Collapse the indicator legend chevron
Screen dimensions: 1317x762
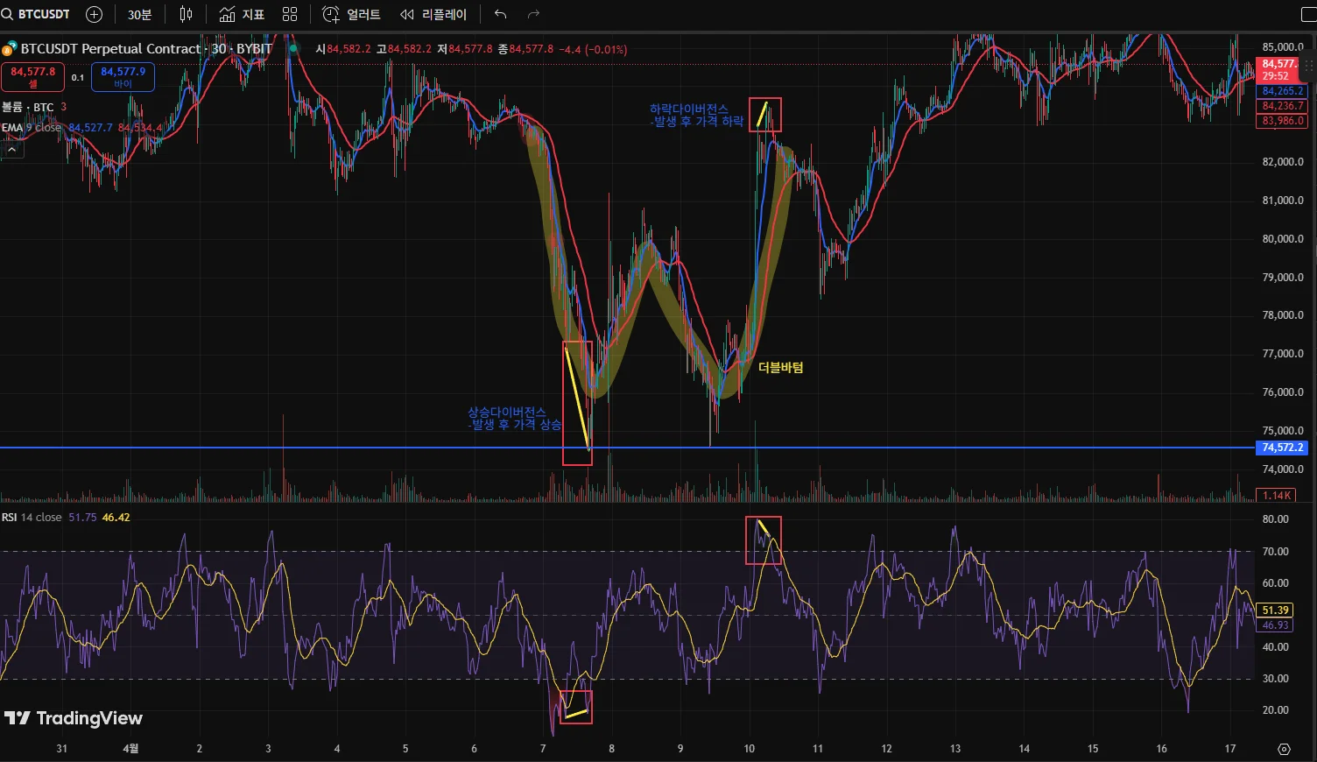click(12, 150)
